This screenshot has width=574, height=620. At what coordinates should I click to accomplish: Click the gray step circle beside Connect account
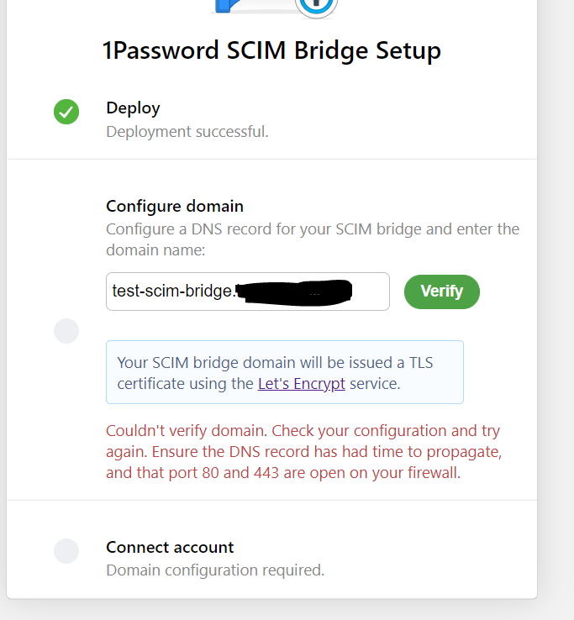66,551
